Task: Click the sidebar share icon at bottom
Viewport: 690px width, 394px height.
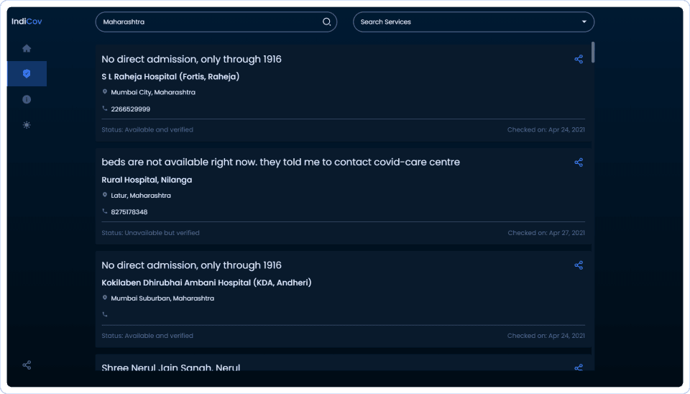Action: click(x=27, y=365)
